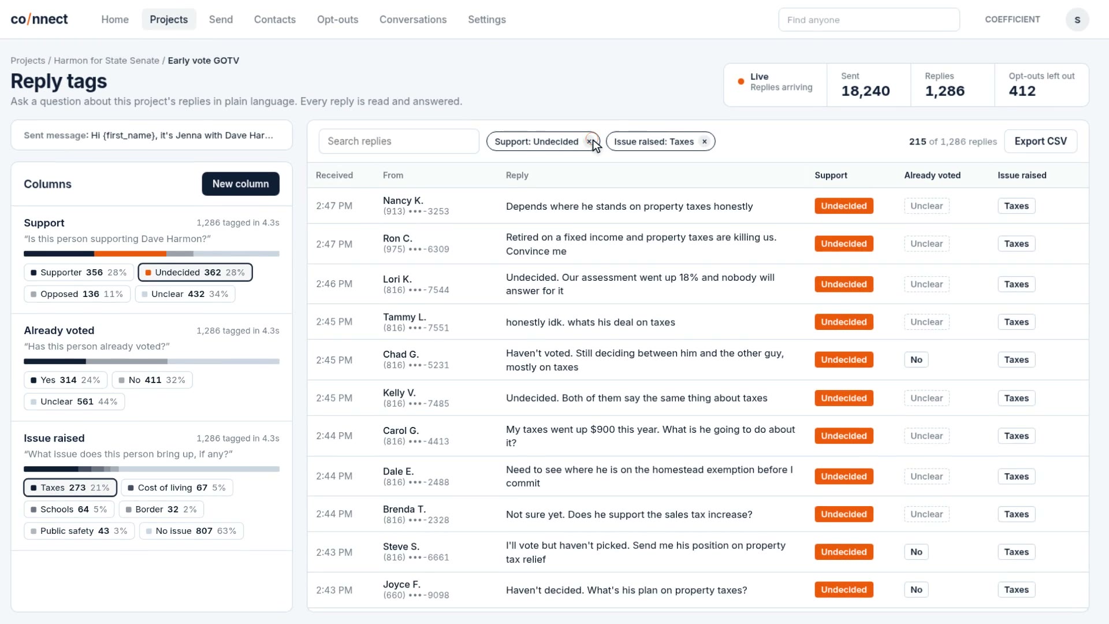Select the Schools 64 issue tag
The width and height of the screenshot is (1109, 624).
[x=69, y=510]
